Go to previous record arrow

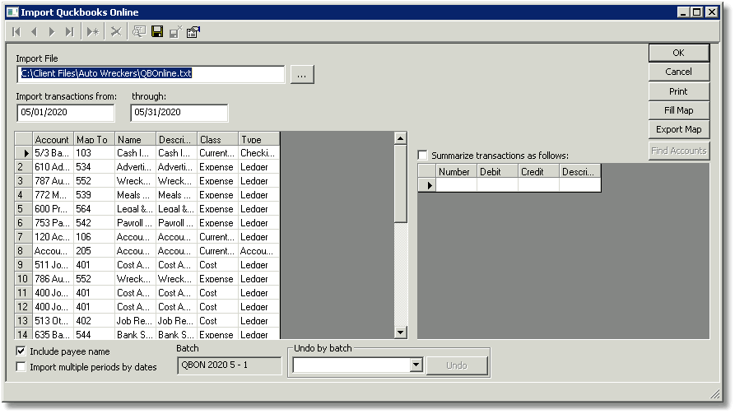click(34, 32)
